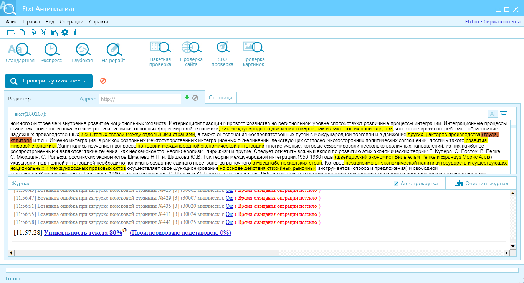Switch to the Страница tab
Screen dimensions: 524x283
click(220, 98)
